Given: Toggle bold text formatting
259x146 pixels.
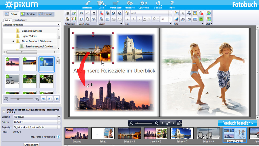Looking at the screenshot, I should click(128, 19).
